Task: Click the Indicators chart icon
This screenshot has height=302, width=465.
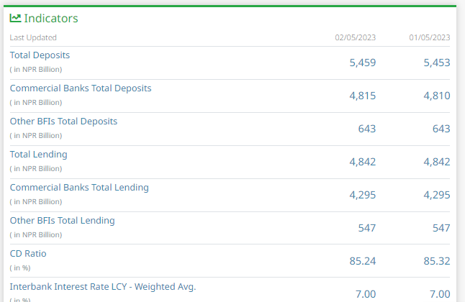Action: pos(15,18)
